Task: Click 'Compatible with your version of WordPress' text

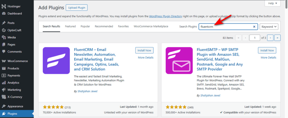Action: pos(248,112)
